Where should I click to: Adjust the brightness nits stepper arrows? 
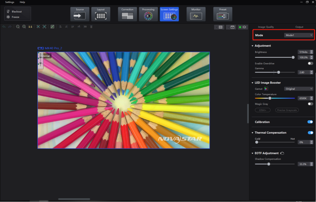312,52
